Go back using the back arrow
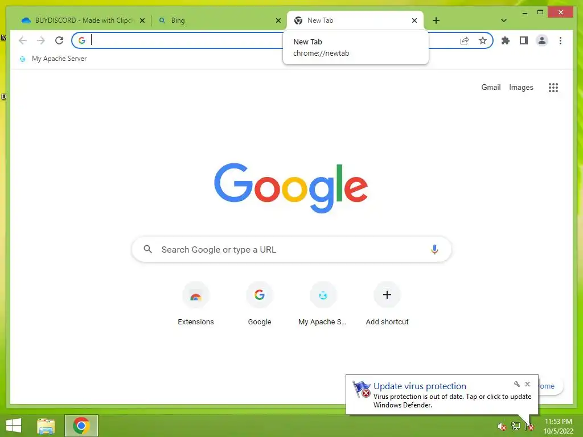The width and height of the screenshot is (583, 437). 23,40
